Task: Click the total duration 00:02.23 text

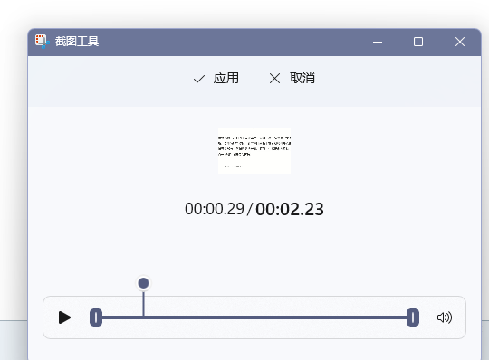Action: [290, 209]
